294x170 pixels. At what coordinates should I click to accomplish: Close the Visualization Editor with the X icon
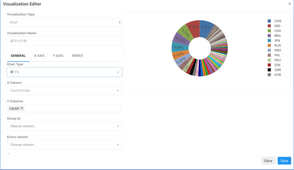pyautogui.click(x=290, y=4)
